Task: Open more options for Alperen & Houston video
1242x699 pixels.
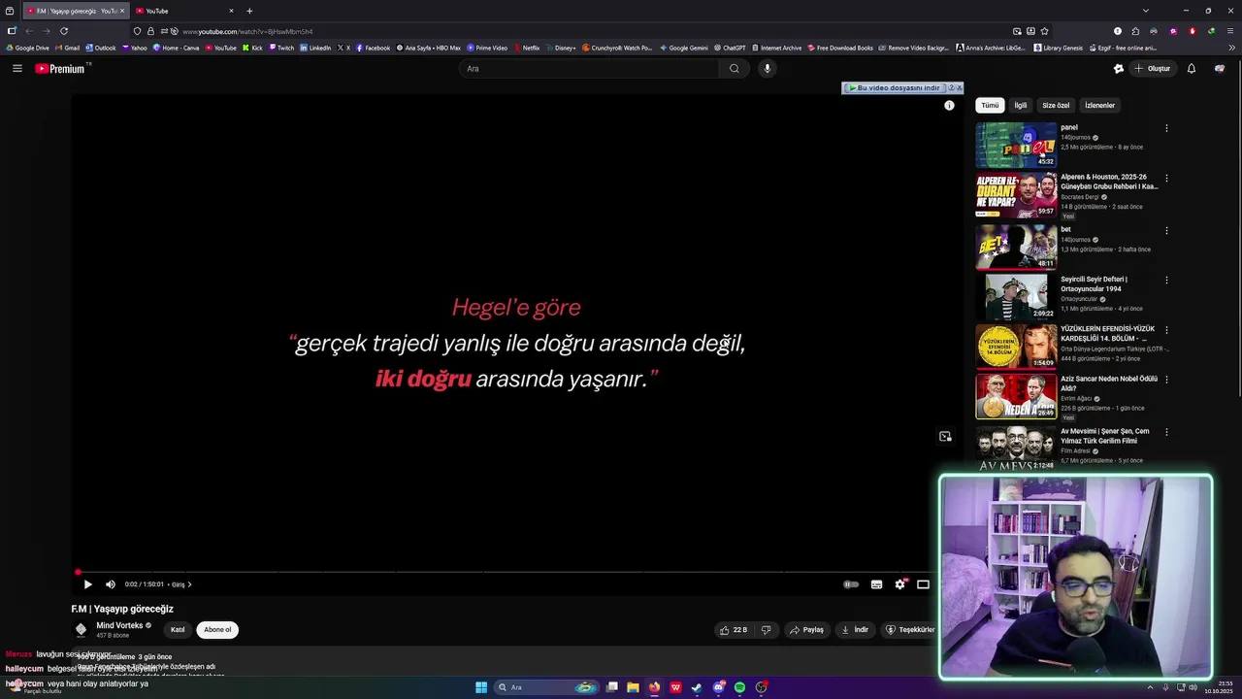Action: click(x=1166, y=179)
